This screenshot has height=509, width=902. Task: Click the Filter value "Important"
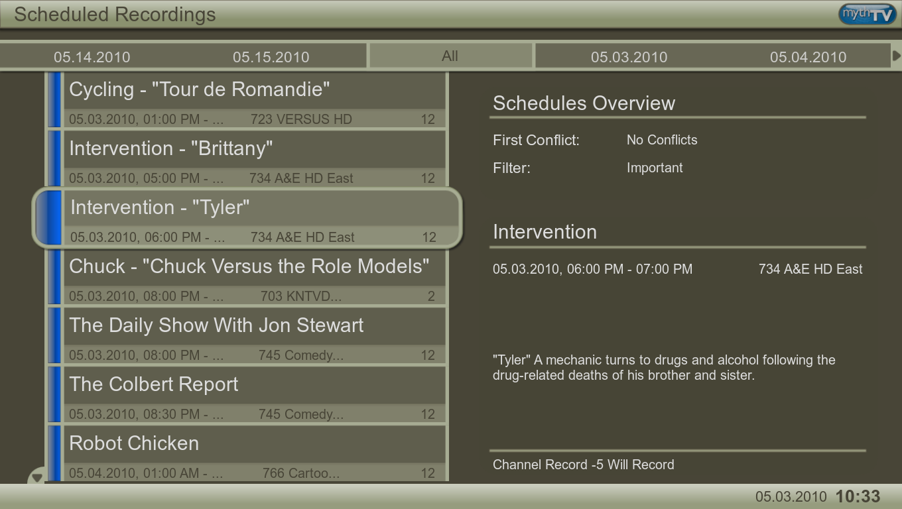[x=655, y=168]
